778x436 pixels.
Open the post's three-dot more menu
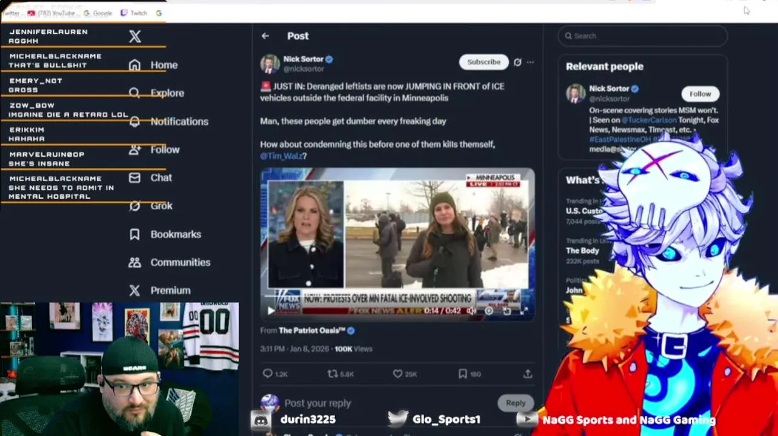pyautogui.click(x=530, y=62)
